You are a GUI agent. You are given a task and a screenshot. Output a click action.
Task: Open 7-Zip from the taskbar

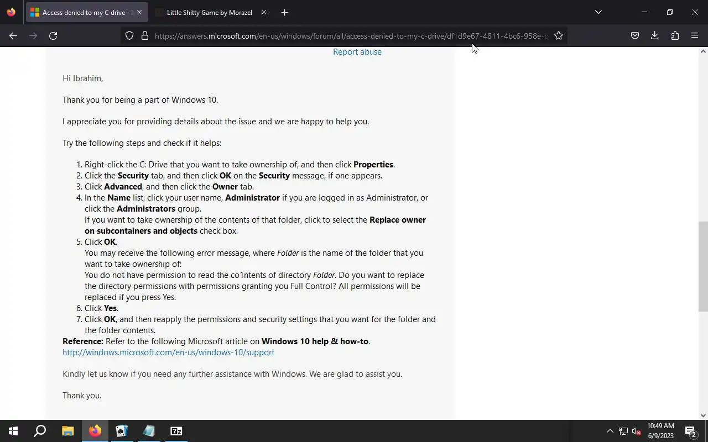tap(176, 431)
